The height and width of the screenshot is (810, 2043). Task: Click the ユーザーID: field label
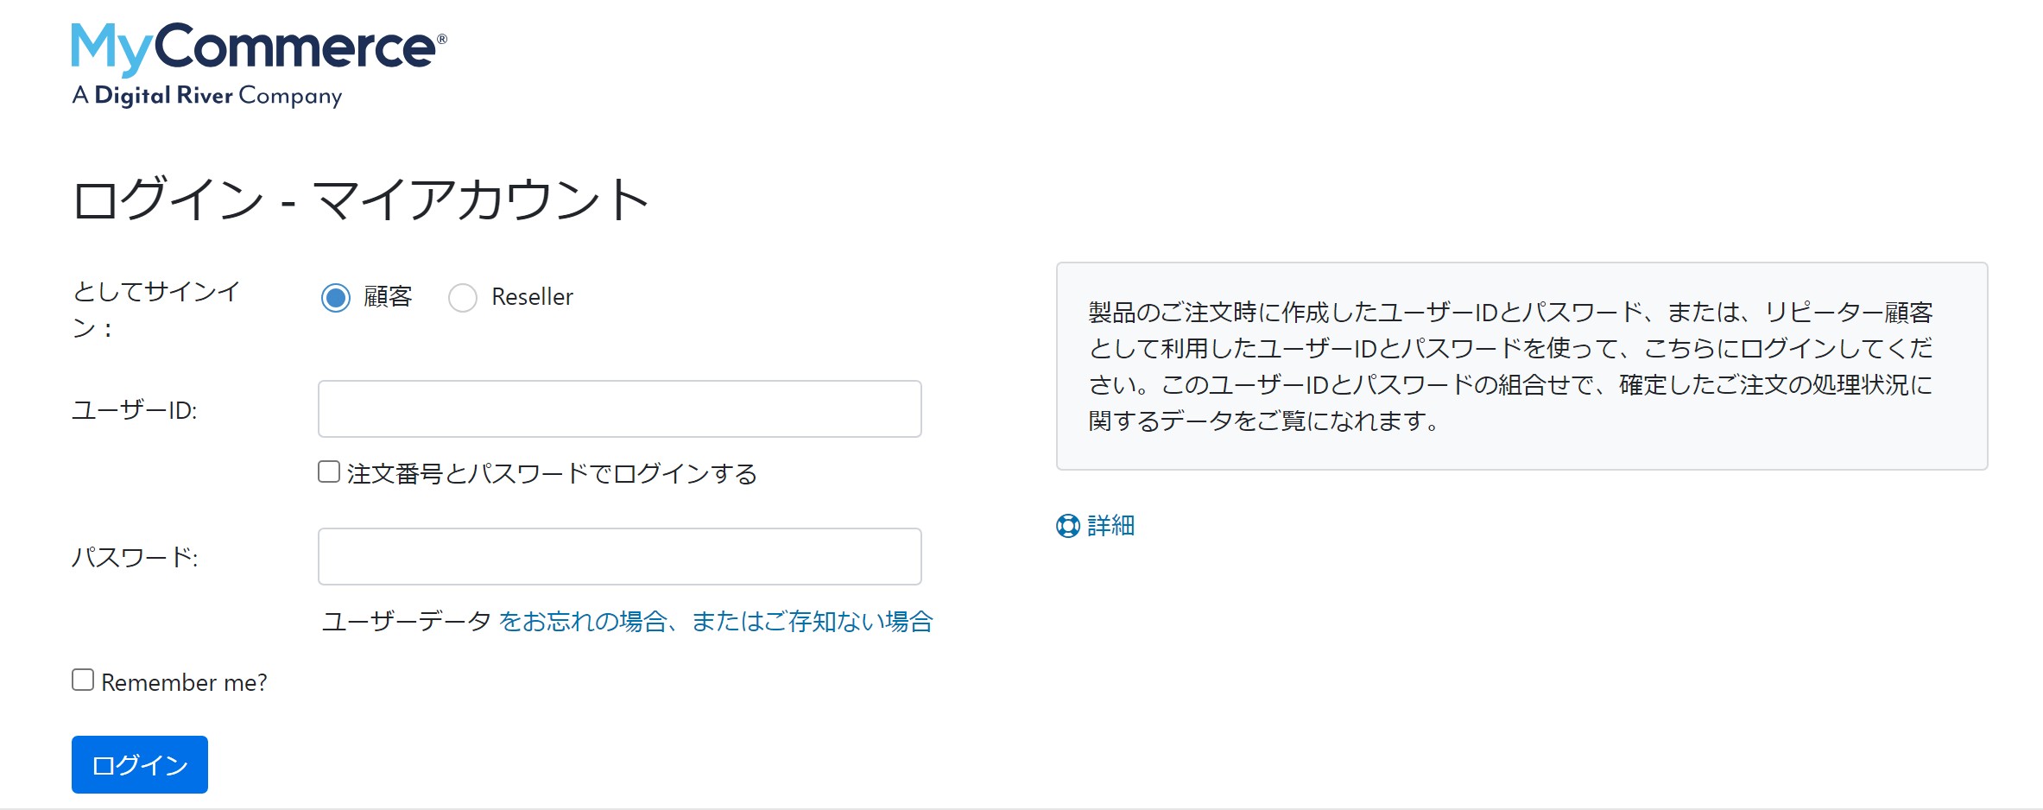coord(134,410)
